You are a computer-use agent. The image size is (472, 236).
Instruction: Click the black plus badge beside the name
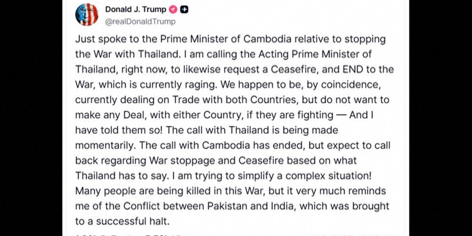pos(184,10)
